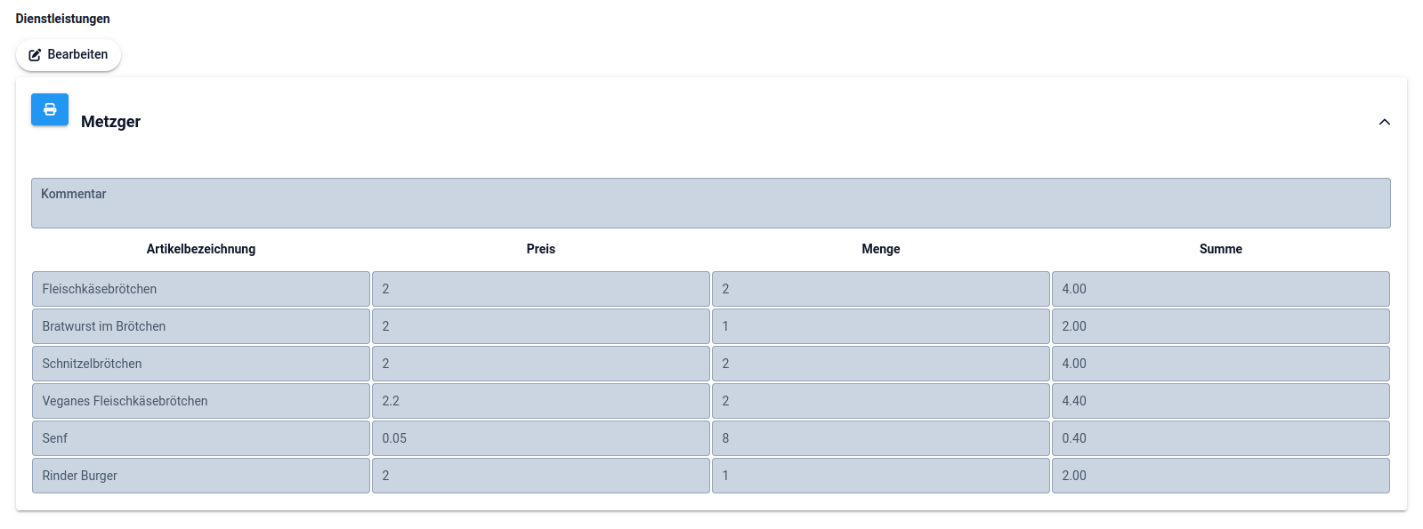Click the Veganes Fleischkäsebrötchen sum 4.40 field

[x=1220, y=401]
